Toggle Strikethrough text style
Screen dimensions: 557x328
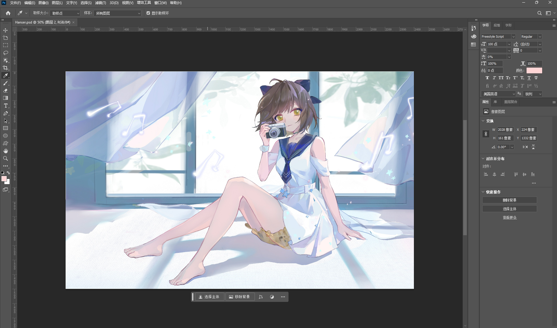tap(536, 78)
